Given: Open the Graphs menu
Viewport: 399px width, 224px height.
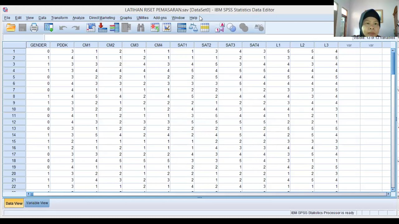Looking at the screenshot, I should (126, 18).
